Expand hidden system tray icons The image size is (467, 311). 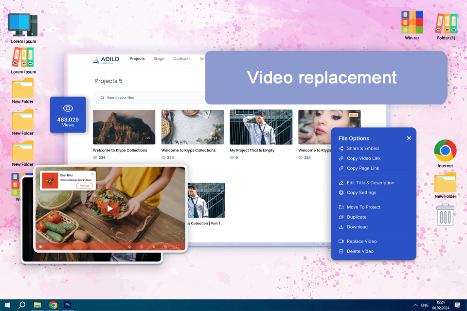415,305
